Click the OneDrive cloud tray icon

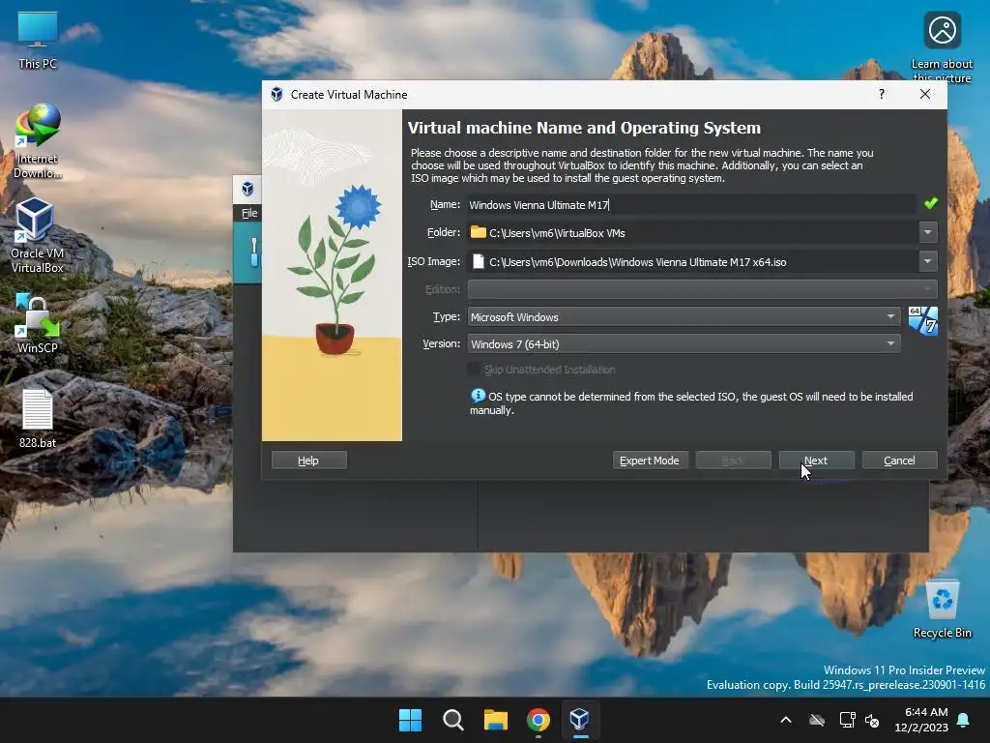817,720
